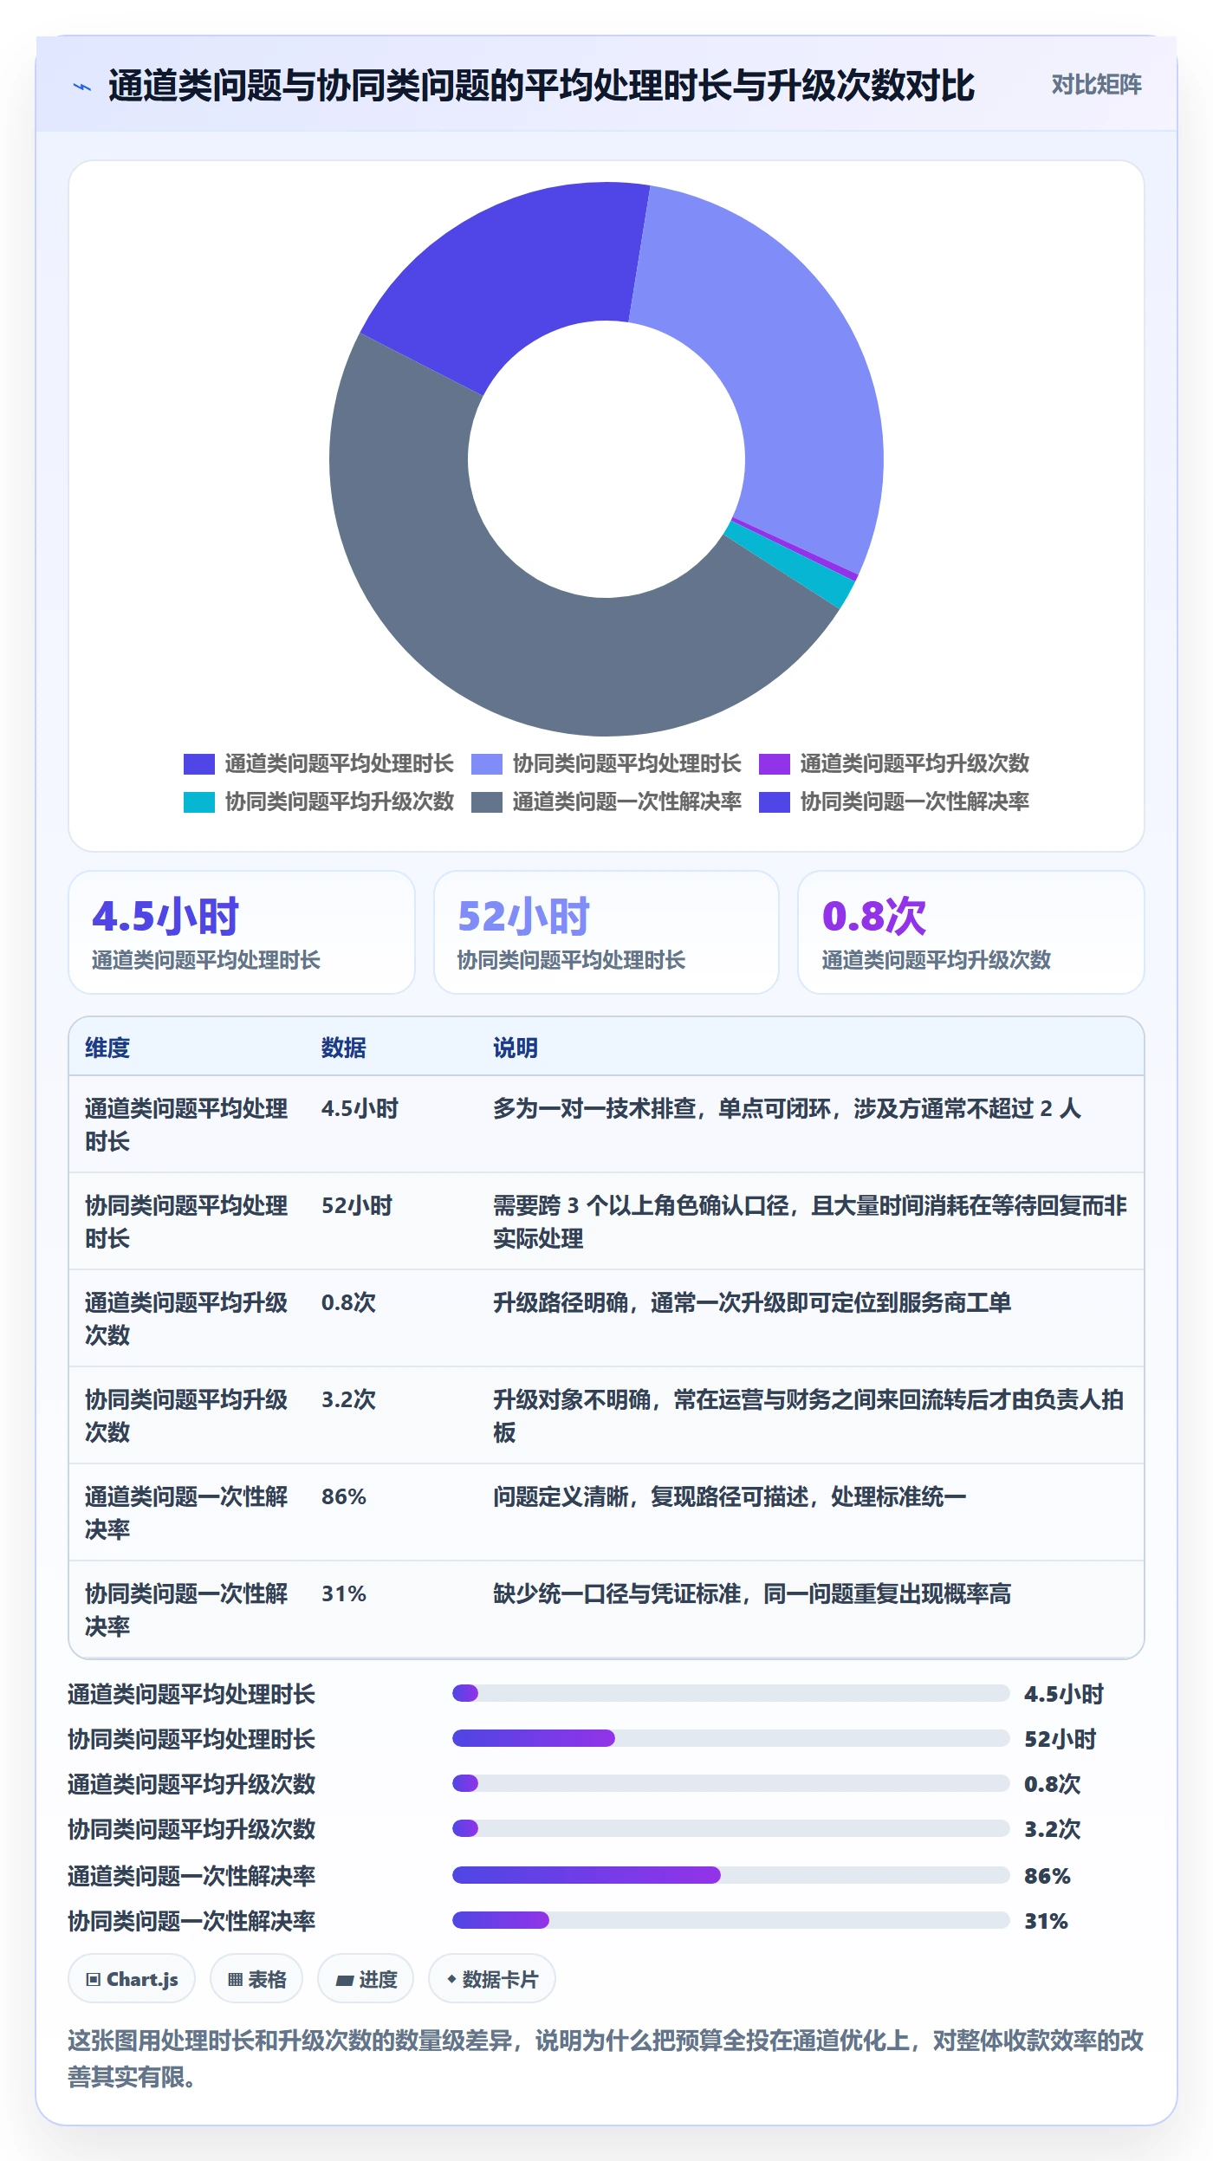Screen dimensions: 1213x2161
Task: Click the footer summary paragraph text
Action: click(x=606, y=2058)
